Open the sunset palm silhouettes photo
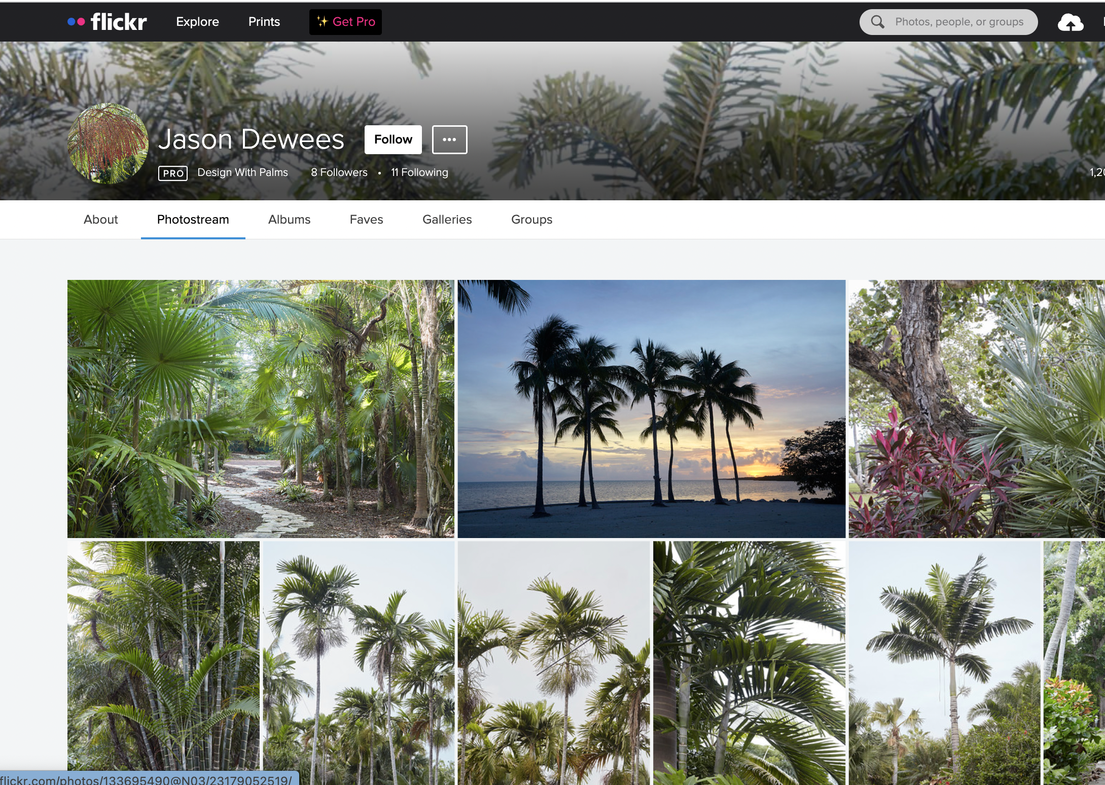 651,408
